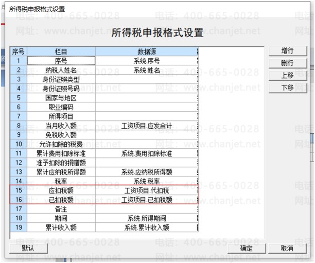Click the 栏目 column header
The image size is (315, 263).
(x=61, y=51)
